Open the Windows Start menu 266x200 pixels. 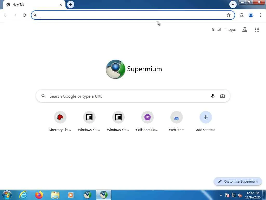[x=7, y=195]
